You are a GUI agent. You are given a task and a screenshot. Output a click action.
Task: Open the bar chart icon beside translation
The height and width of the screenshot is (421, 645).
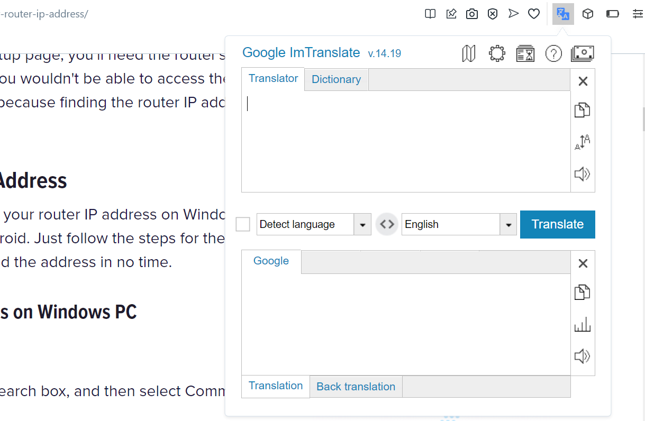[583, 325]
